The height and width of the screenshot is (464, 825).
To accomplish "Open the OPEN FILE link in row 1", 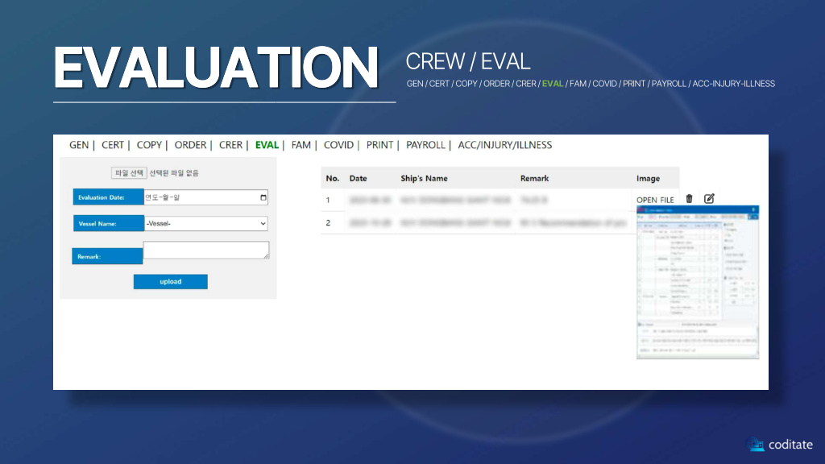I will (x=655, y=200).
